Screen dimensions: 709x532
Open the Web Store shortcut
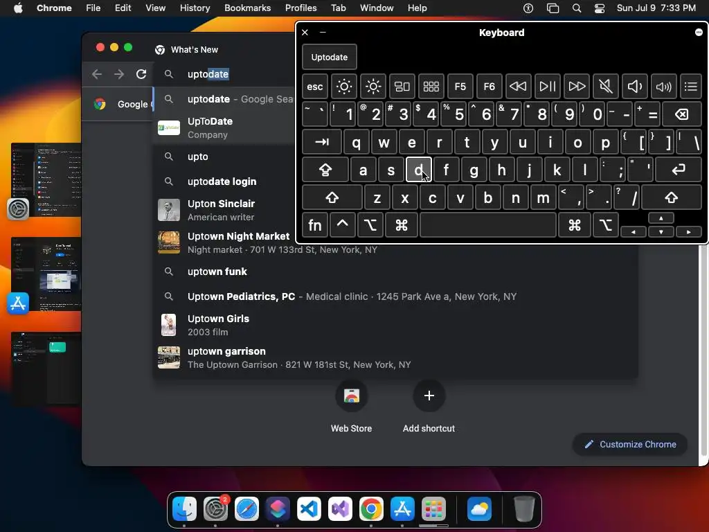[x=351, y=407]
